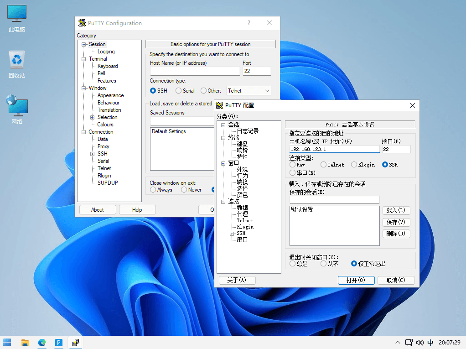Click the network status tray icon
The width and height of the screenshot is (466, 349).
pos(409,343)
